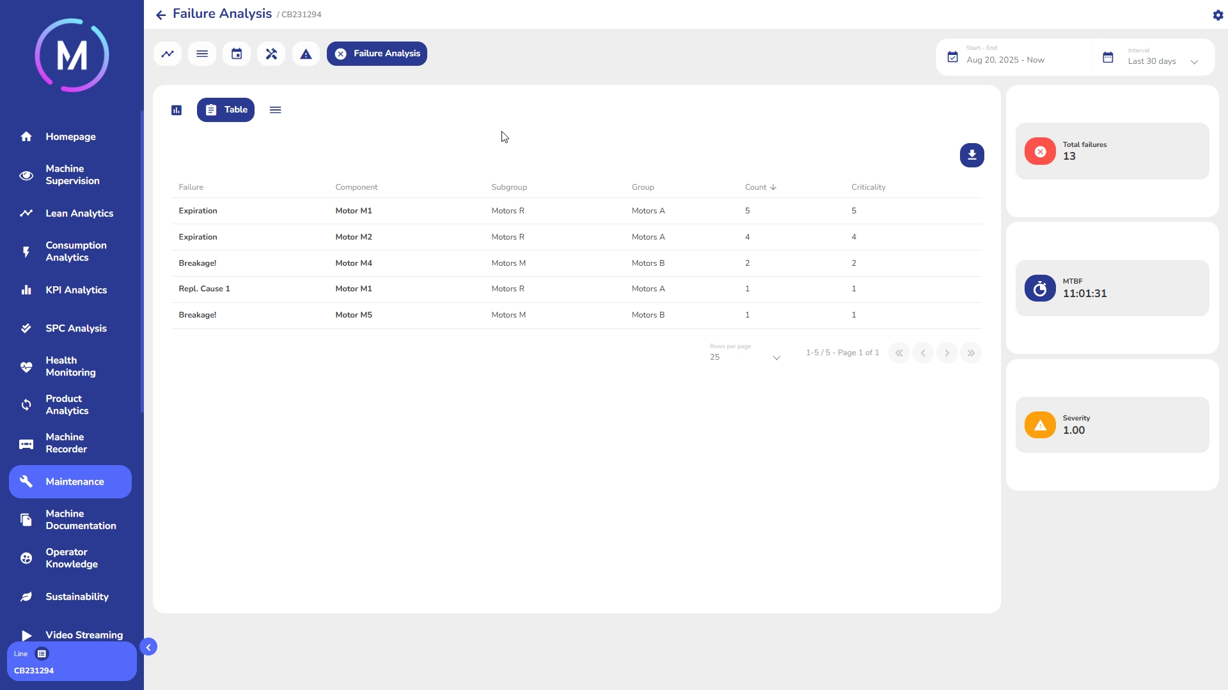Navigate to KPI Analytics menu item

click(x=76, y=290)
